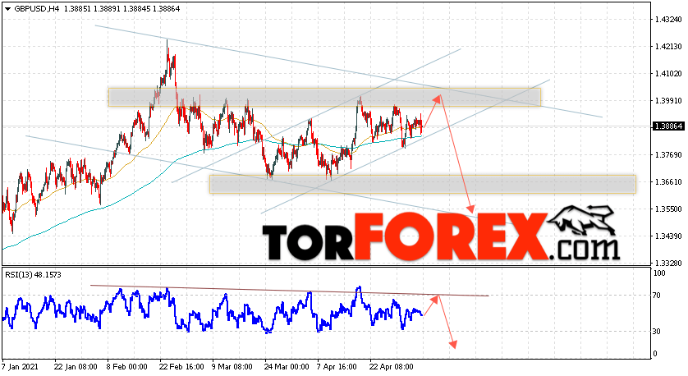Select the GBPUSD,H4 symbol title text
This screenshot has height=376, width=688.
click(36, 9)
